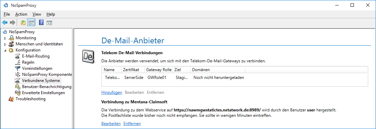Open the Action menu
This screenshot has height=129, width=376.
click(x=21, y=14)
